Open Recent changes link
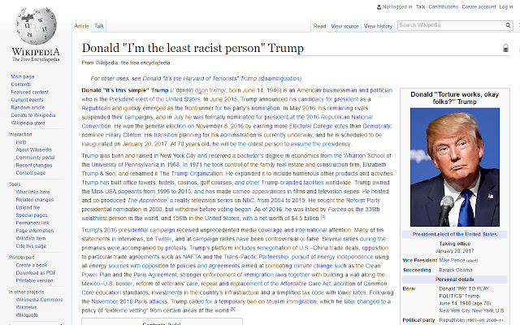Viewport: 520px width, 325px height. click(x=34, y=165)
